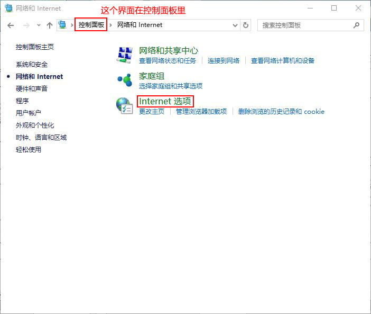This screenshot has width=371, height=314.
Task: Click 控制面板 breadcrumb in address bar
Action: (91, 25)
